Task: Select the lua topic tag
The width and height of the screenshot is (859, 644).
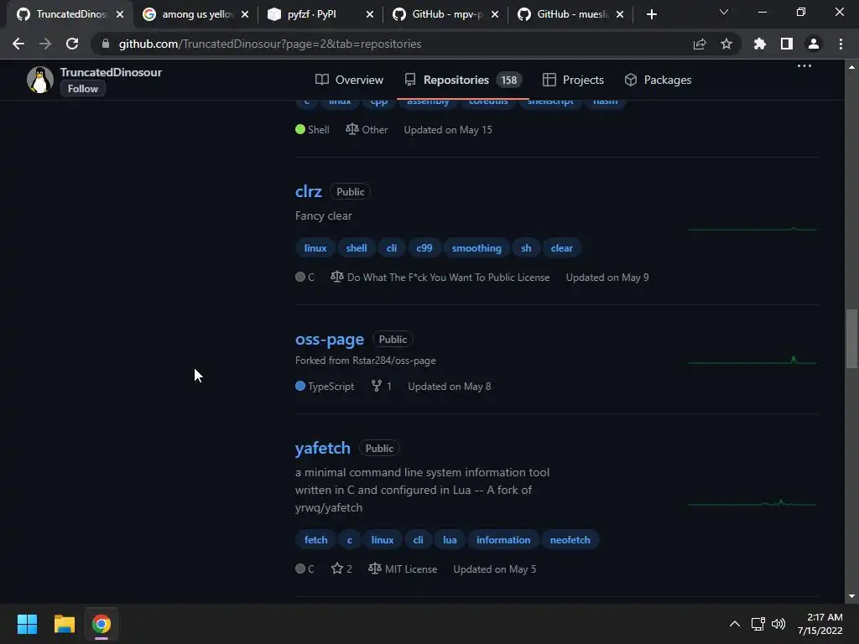Action: click(x=450, y=540)
